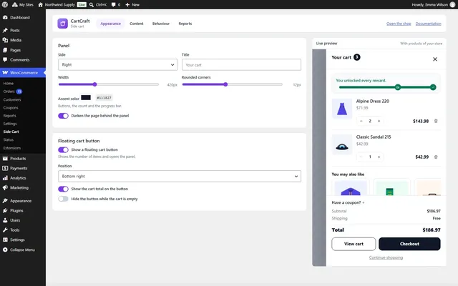Click the user avatar icon
The height and width of the screenshot is (286, 458).
452,5
